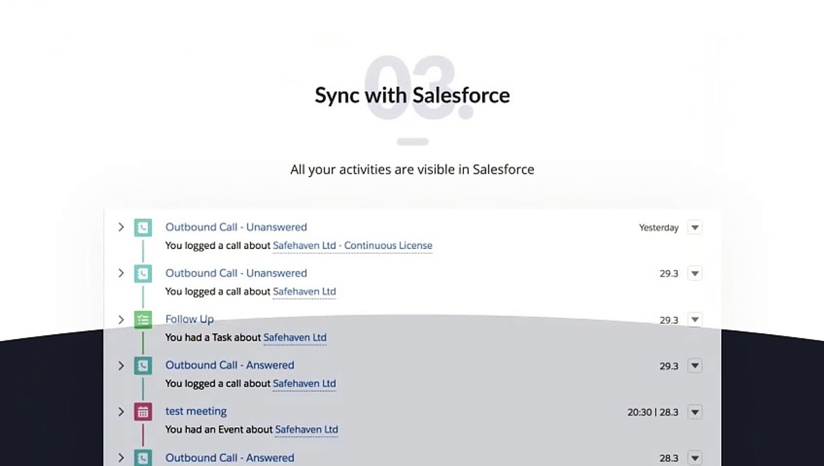The width and height of the screenshot is (824, 466).
Task: Expand the 29.3 Outbound Call - Unanswered entry
Action: (x=120, y=273)
